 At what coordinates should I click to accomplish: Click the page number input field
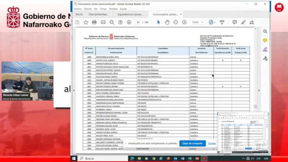[138, 22]
